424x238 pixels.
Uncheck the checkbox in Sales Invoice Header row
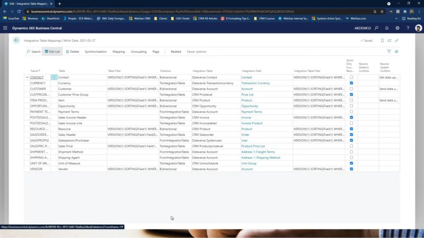351,117
